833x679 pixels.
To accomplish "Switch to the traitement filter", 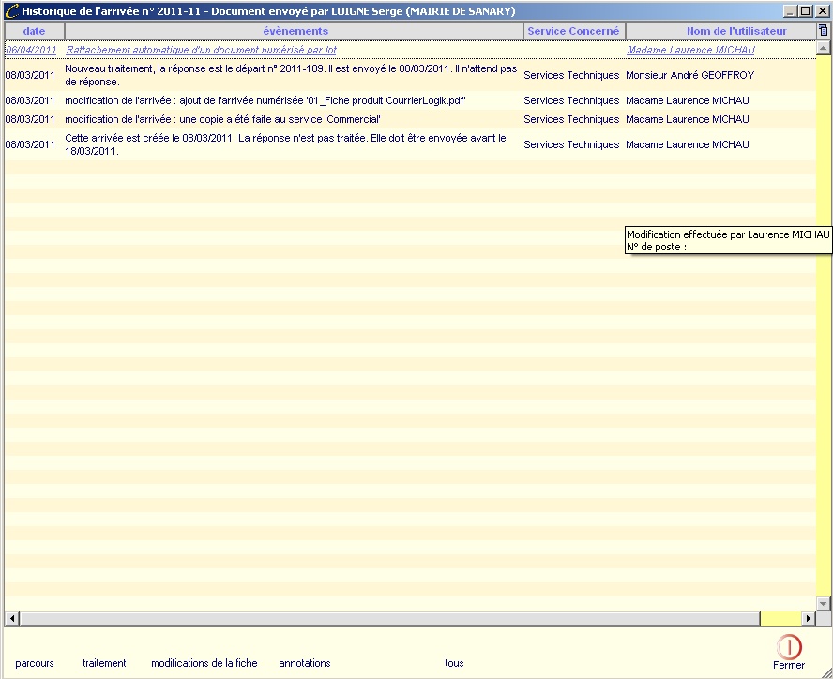I will [104, 663].
